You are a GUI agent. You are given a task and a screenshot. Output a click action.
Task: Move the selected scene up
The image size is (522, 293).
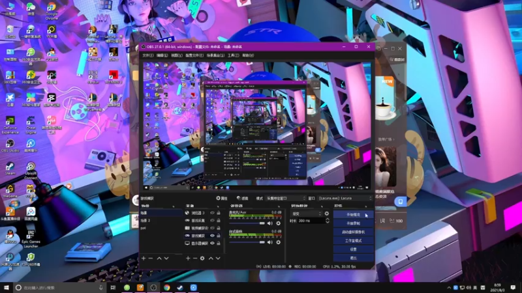click(159, 258)
